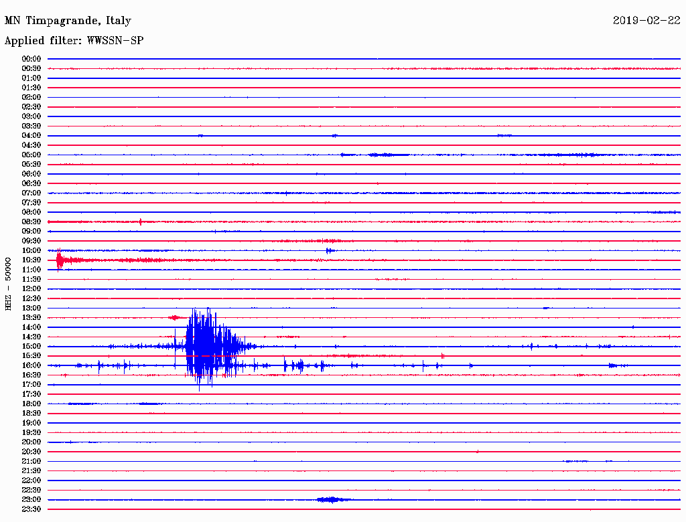
Task: Click the '20:00' time label
Action: click(31, 442)
